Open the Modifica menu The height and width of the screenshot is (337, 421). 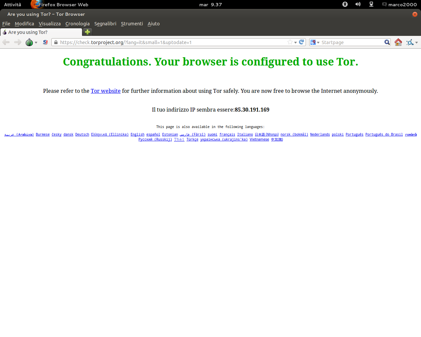(24, 24)
